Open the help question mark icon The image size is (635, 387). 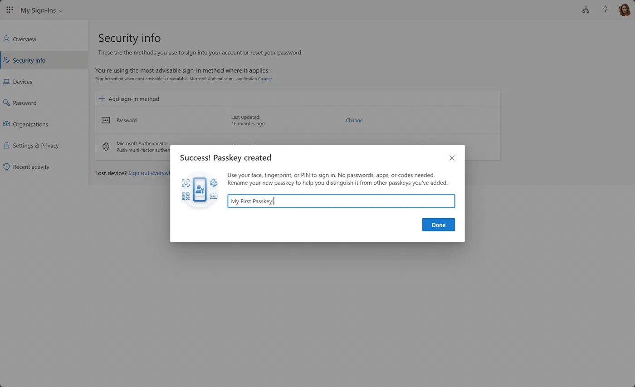pos(605,10)
